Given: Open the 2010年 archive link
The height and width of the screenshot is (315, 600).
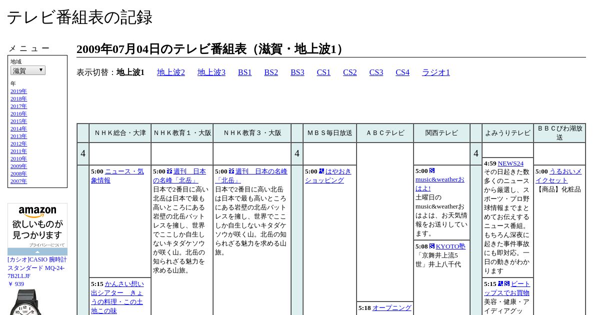Looking at the screenshot, I should [18, 158].
